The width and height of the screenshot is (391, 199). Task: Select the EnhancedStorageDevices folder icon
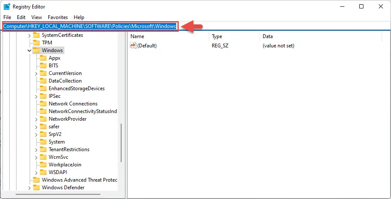click(43, 88)
